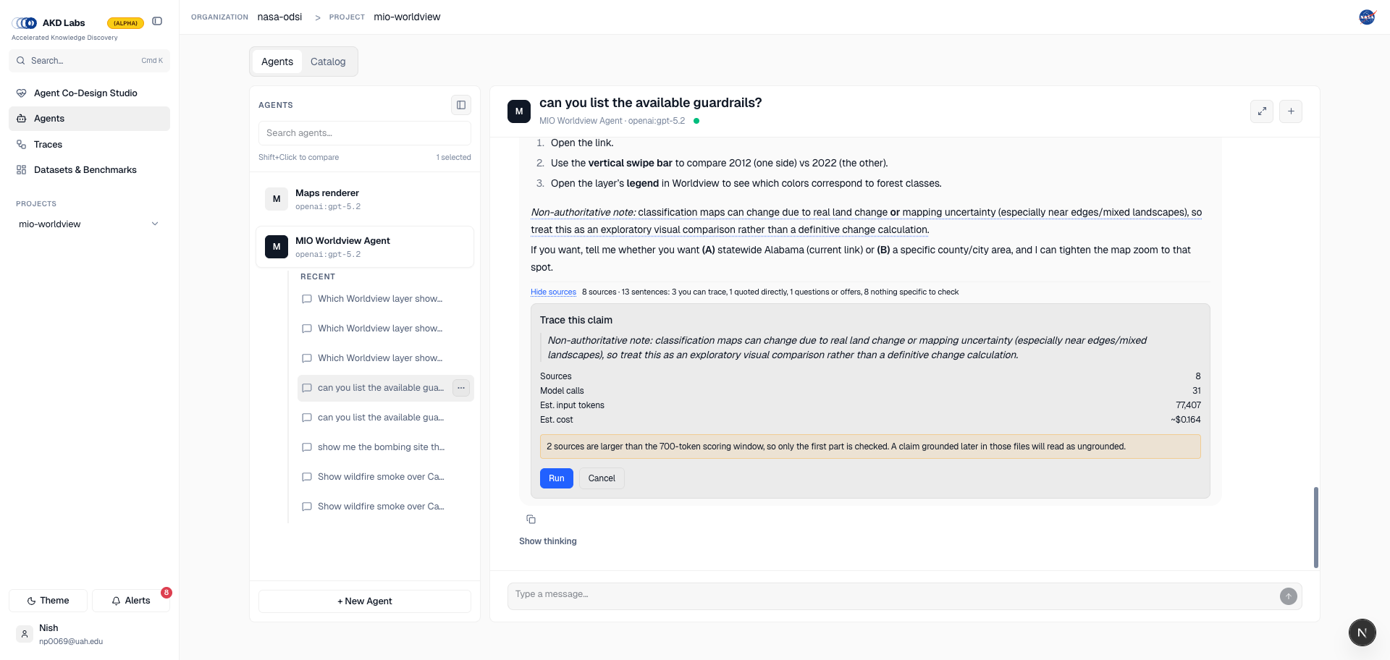This screenshot has height=660, width=1390.
Task: Click M avatar in chat header
Action: coord(519,111)
